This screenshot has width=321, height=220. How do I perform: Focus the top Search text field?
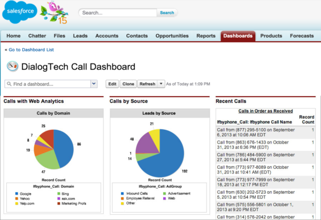coord(118,13)
